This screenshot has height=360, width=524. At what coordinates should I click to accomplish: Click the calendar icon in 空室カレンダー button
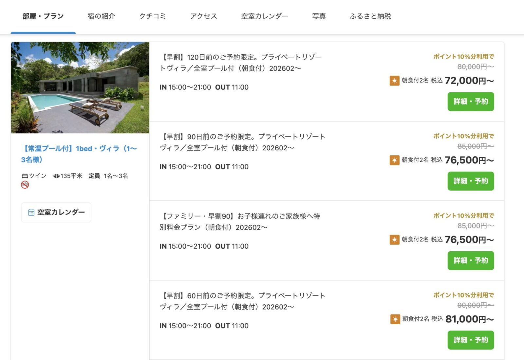pyautogui.click(x=31, y=212)
